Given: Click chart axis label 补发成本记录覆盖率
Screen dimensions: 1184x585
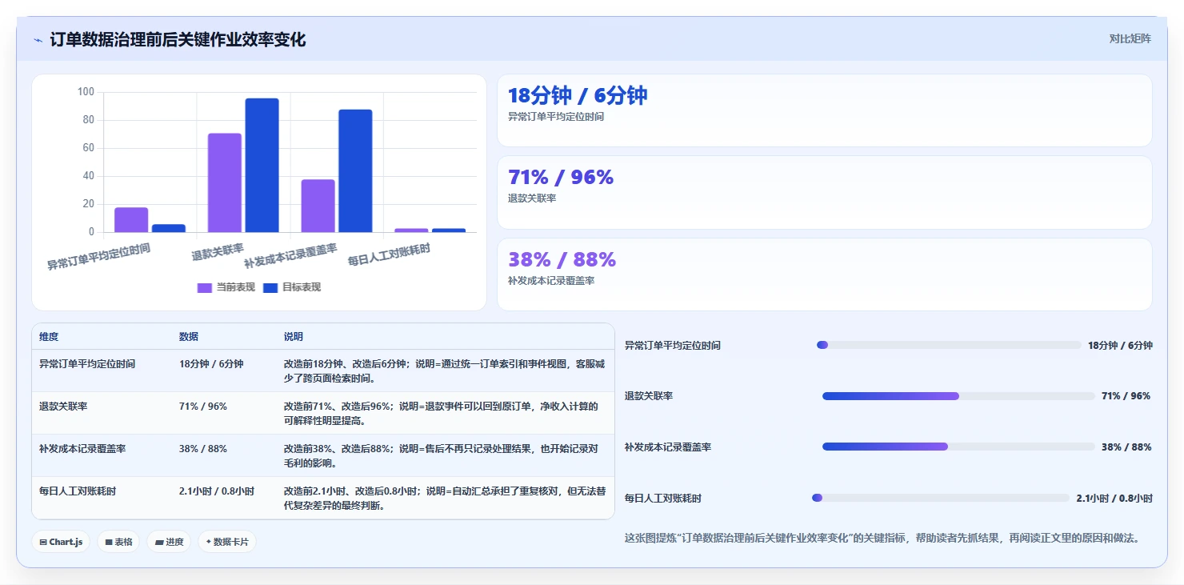Looking at the screenshot, I should click(x=290, y=256).
